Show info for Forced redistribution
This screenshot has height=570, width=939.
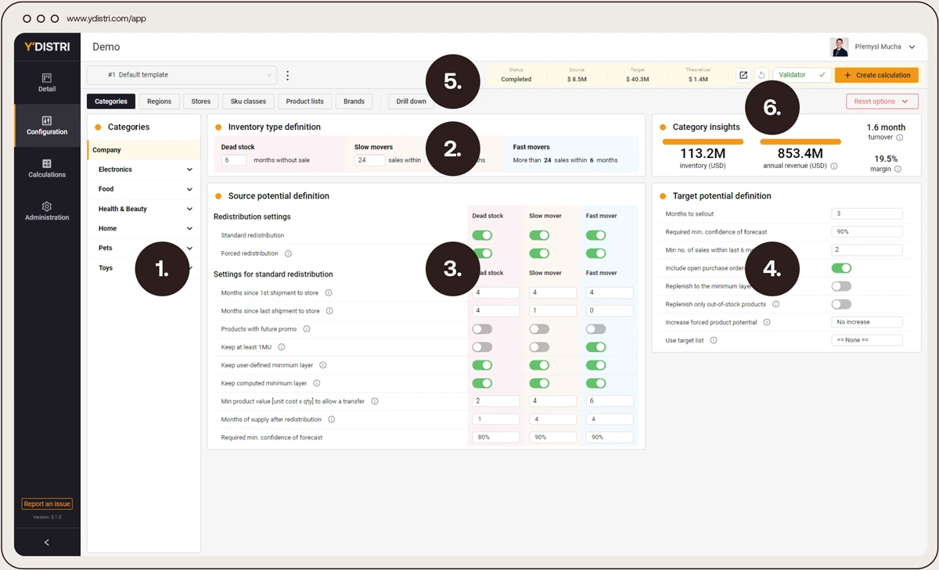pyautogui.click(x=288, y=253)
